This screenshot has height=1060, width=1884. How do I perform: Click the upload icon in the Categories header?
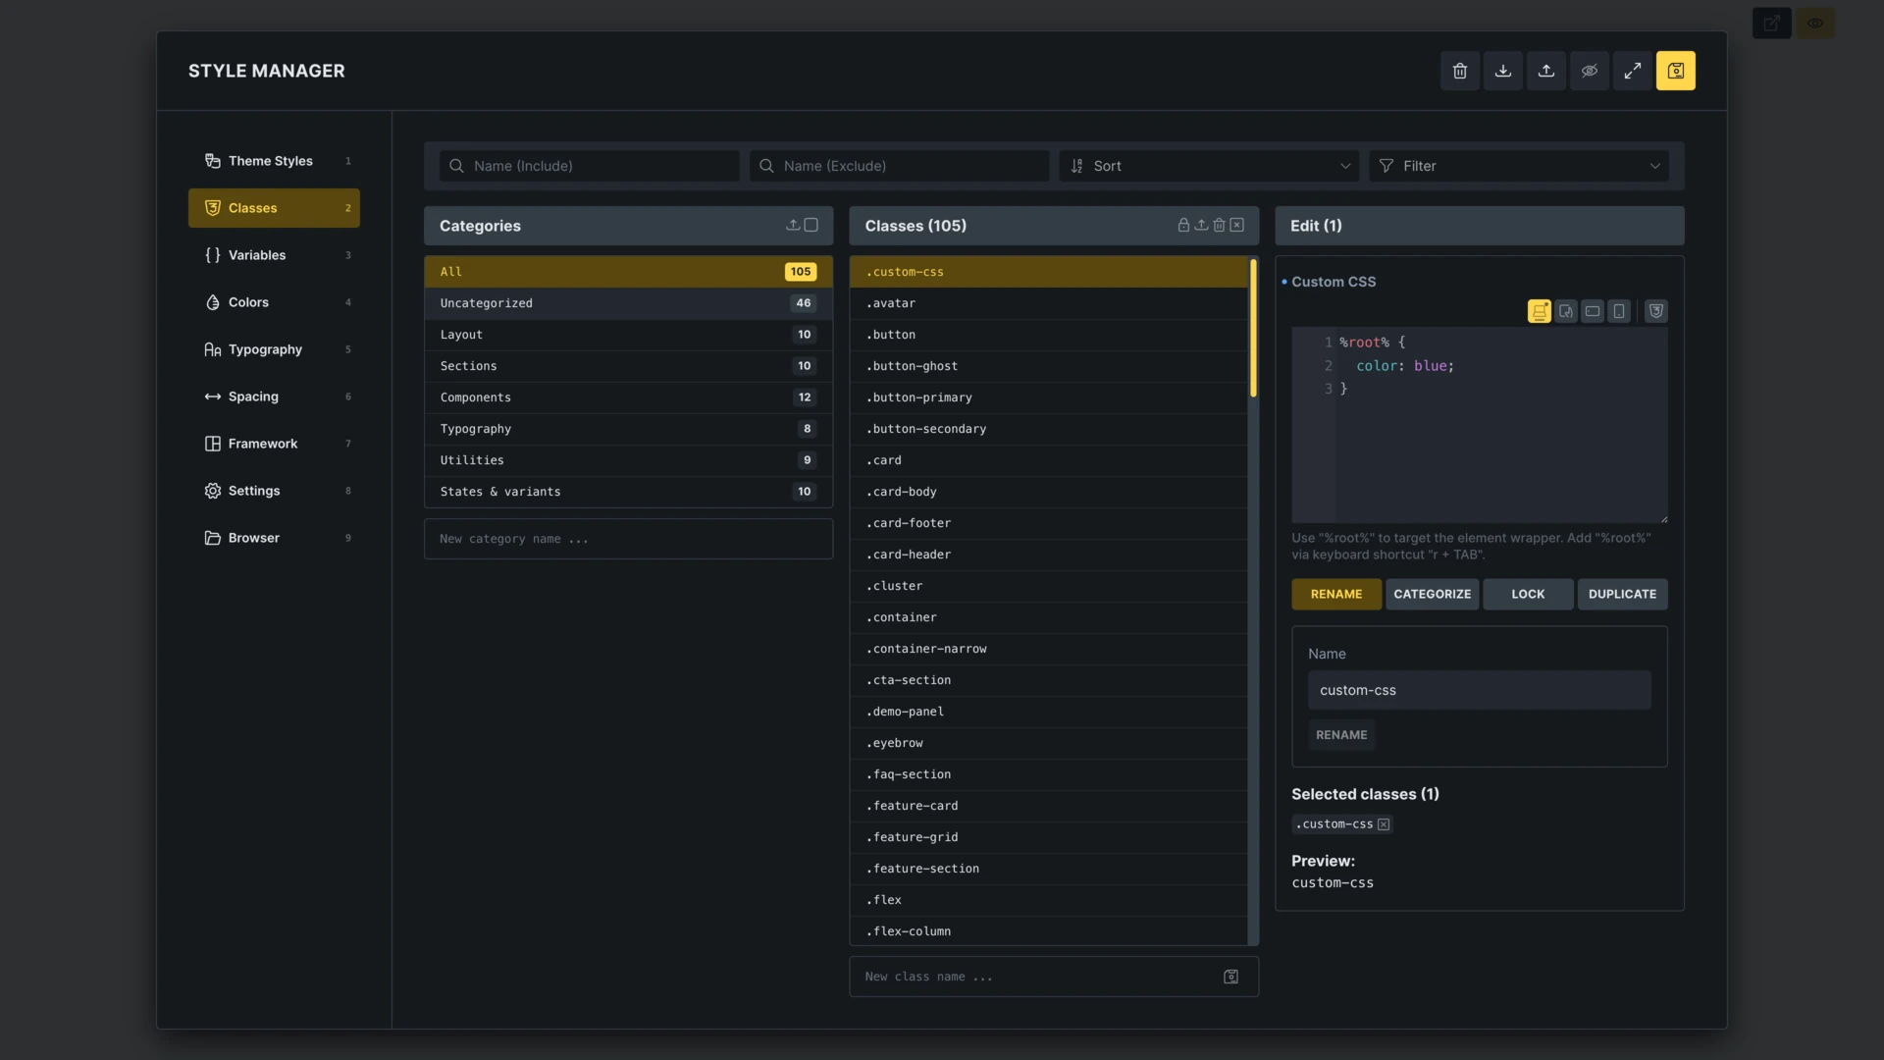tap(793, 225)
